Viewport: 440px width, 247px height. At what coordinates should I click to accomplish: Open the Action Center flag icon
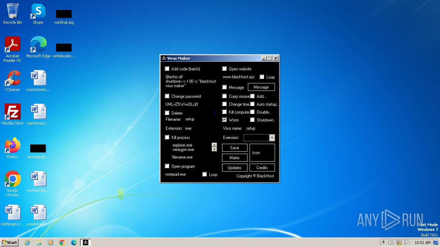click(x=407, y=243)
